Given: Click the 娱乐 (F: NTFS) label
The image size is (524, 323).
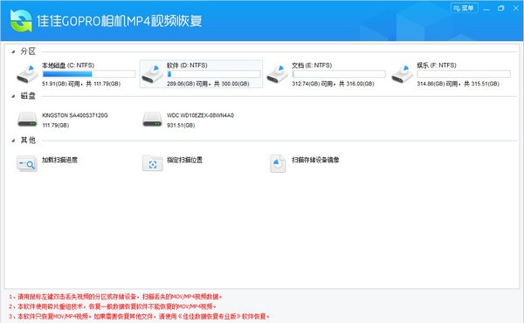Looking at the screenshot, I should pos(437,65).
